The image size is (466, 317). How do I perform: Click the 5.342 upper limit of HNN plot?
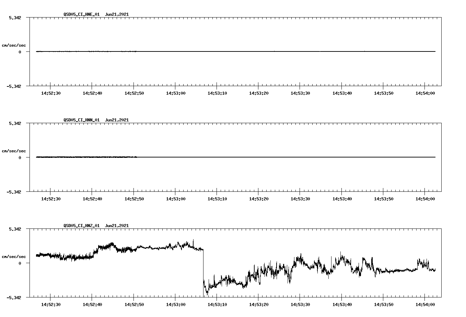[15, 123]
